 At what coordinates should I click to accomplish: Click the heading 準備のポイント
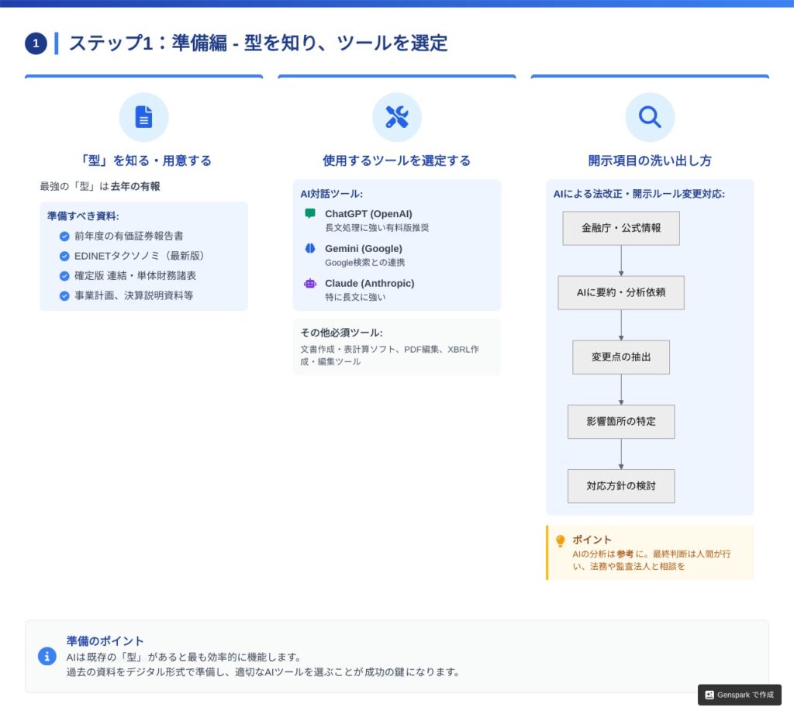tap(105, 641)
